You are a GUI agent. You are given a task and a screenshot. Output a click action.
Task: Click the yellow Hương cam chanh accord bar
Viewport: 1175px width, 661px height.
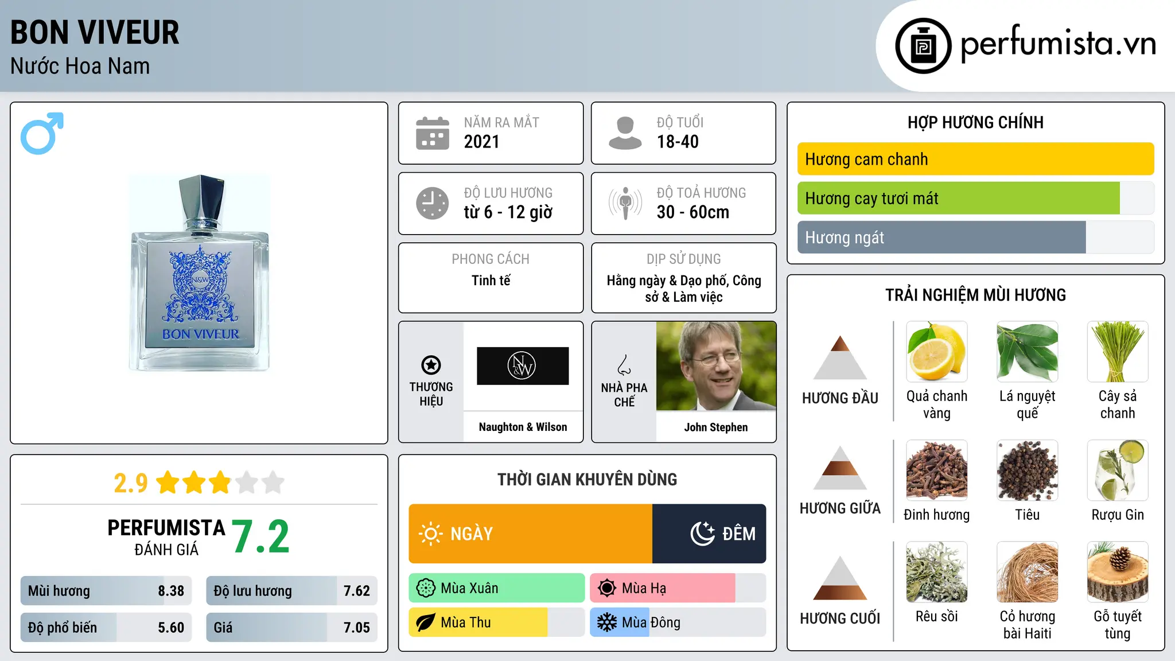coord(975,159)
